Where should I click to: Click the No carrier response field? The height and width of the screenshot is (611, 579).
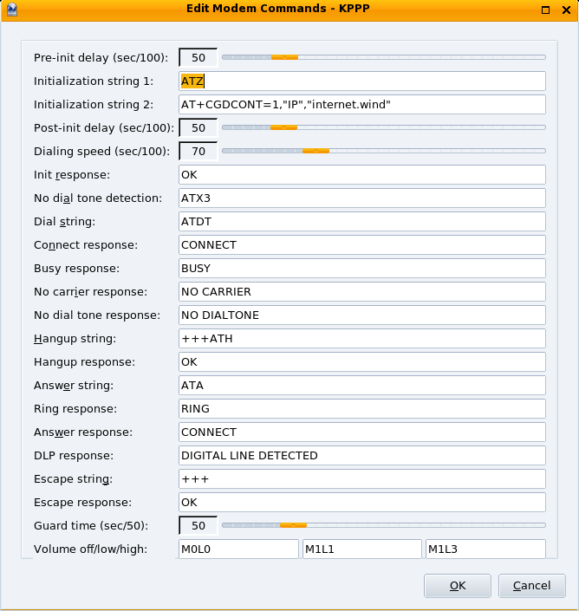[362, 291]
